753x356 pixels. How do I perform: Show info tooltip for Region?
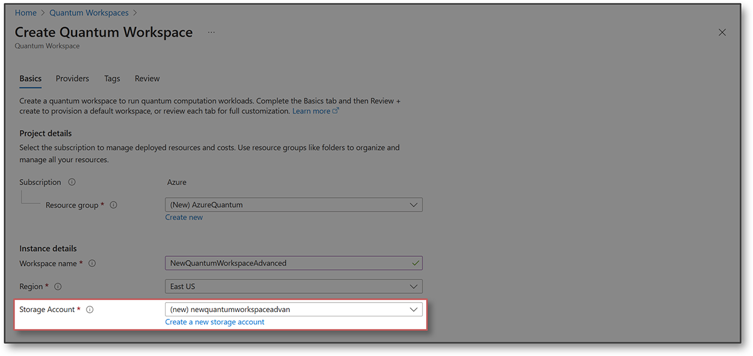point(58,286)
